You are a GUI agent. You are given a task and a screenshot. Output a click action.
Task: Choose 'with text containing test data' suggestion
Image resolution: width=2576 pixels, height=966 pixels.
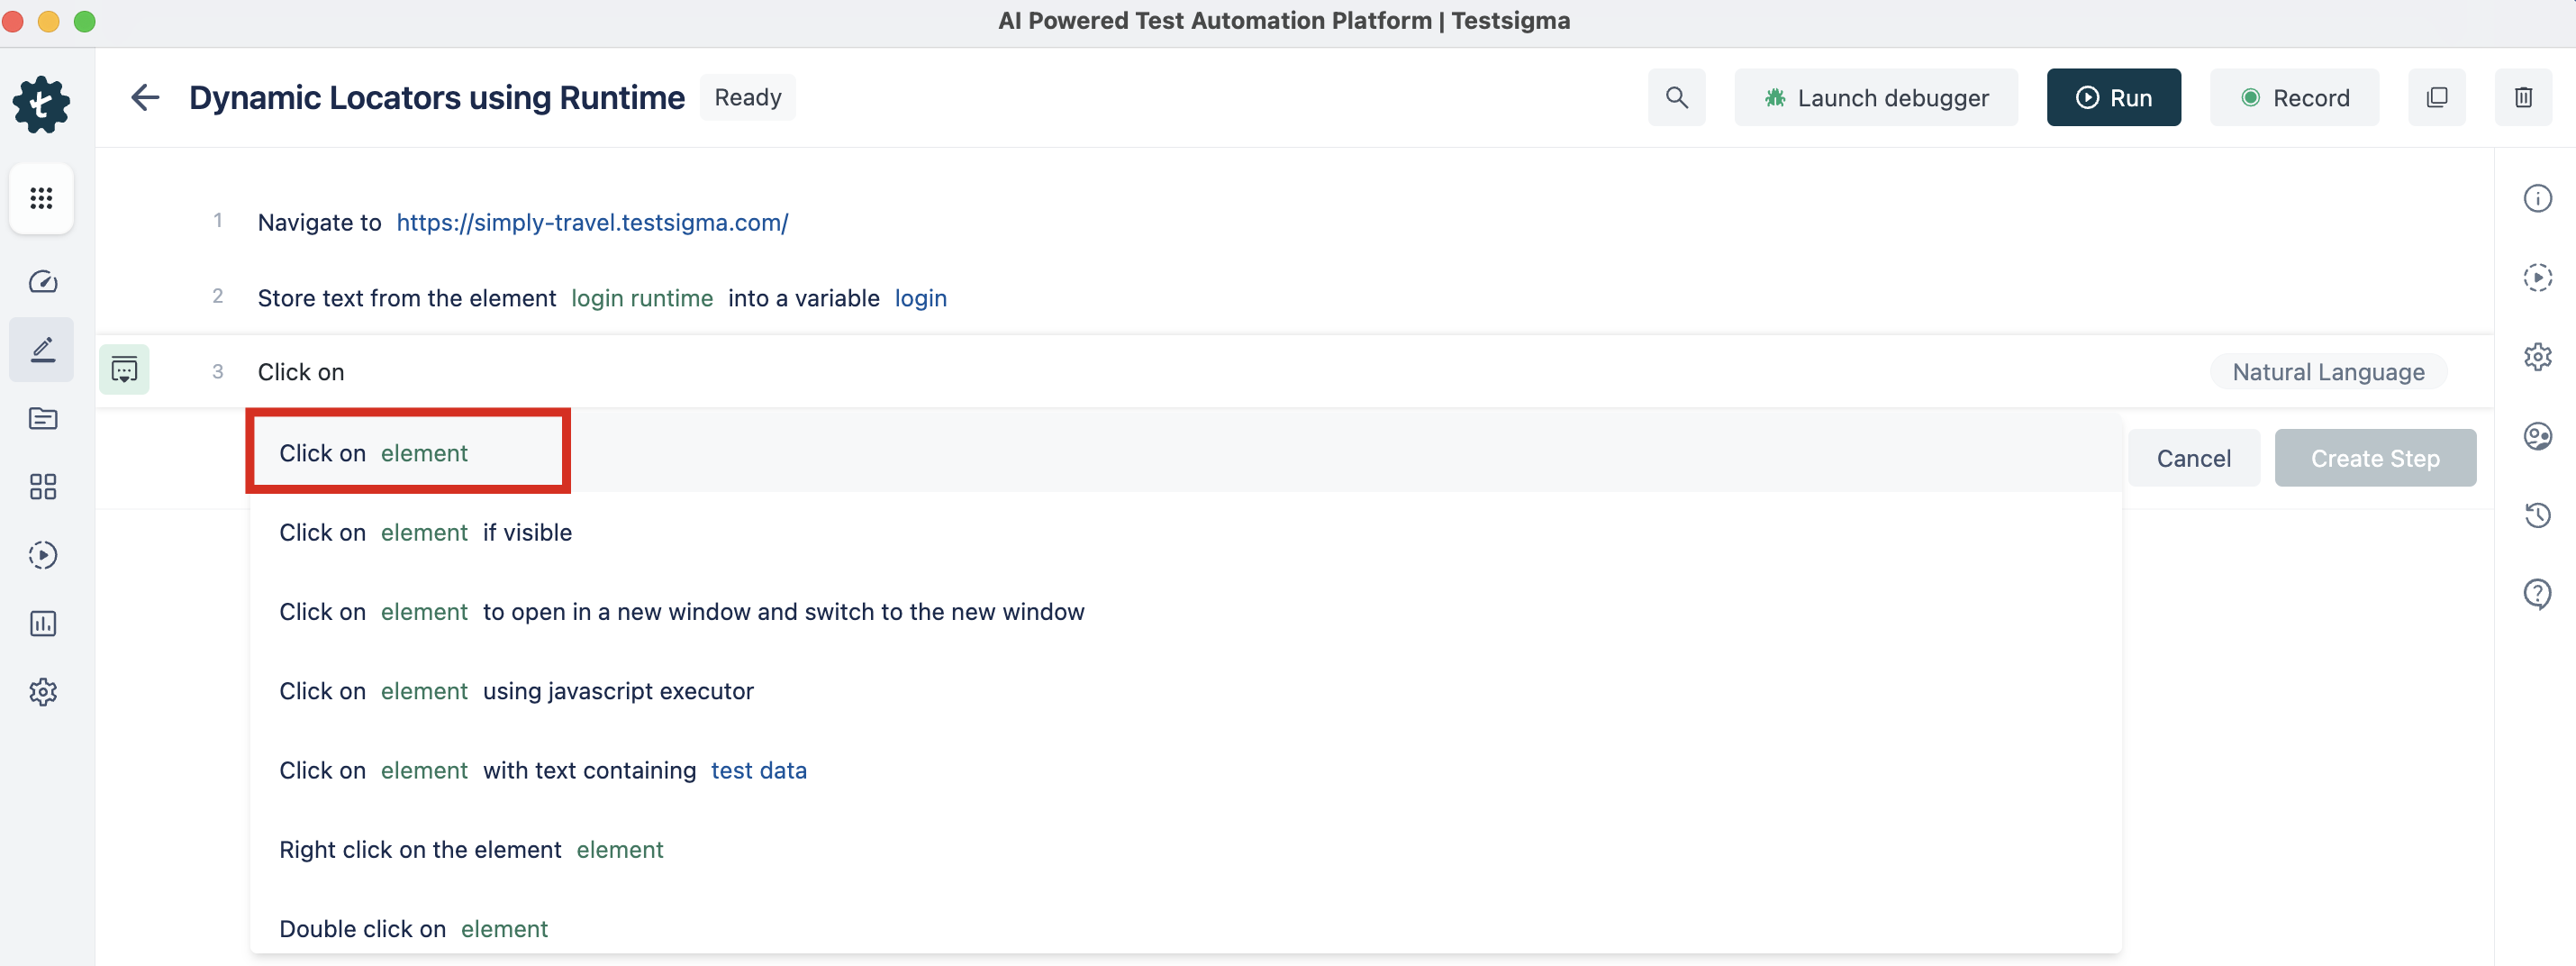click(x=1185, y=770)
